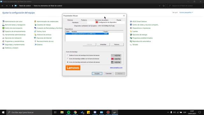The height and width of the screenshot is (115, 204).
Task: Open Dispositivos e impresoras
Action: point(140,28)
